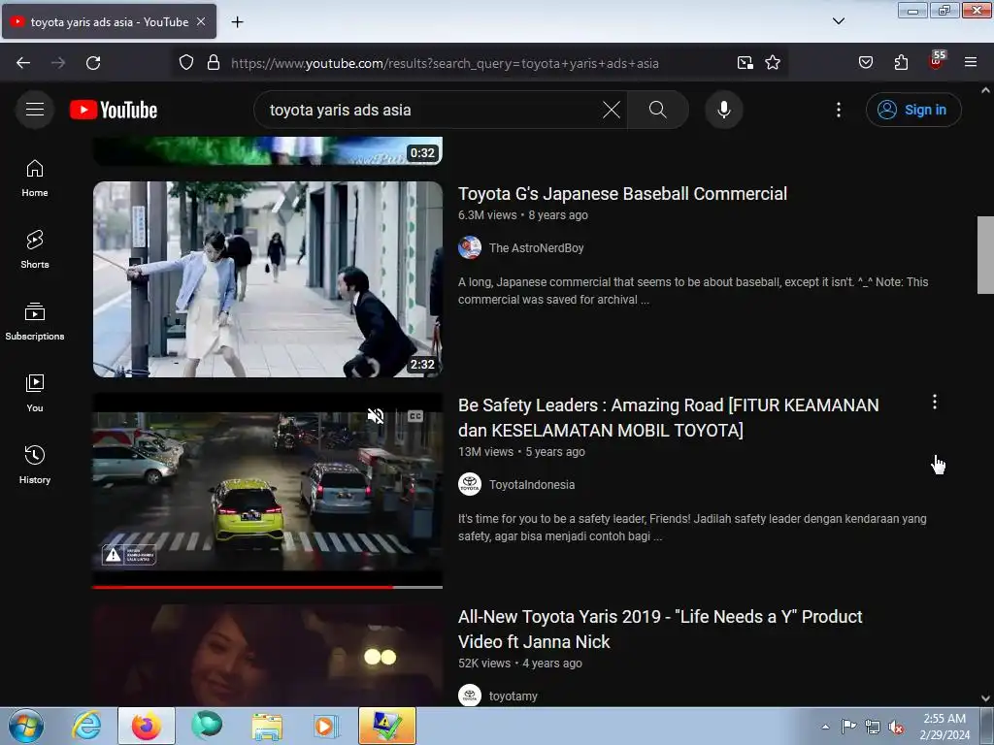Open Firefox extensions puzzle icon
The width and height of the screenshot is (994, 745).
(901, 63)
